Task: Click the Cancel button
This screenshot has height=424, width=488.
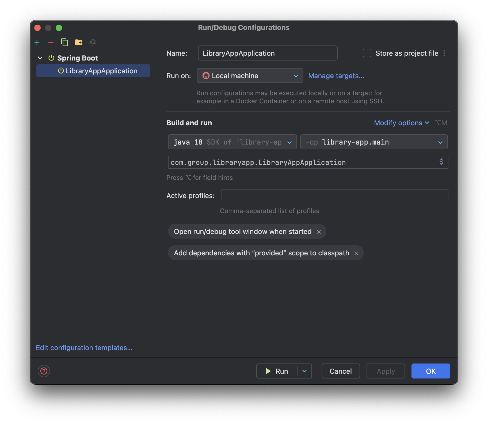Action: coord(341,371)
